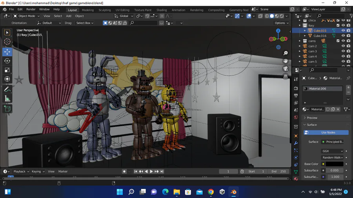Screen dimensions: 353x198
Task: Choose the Annotate pencil tool
Action: tap(7, 89)
